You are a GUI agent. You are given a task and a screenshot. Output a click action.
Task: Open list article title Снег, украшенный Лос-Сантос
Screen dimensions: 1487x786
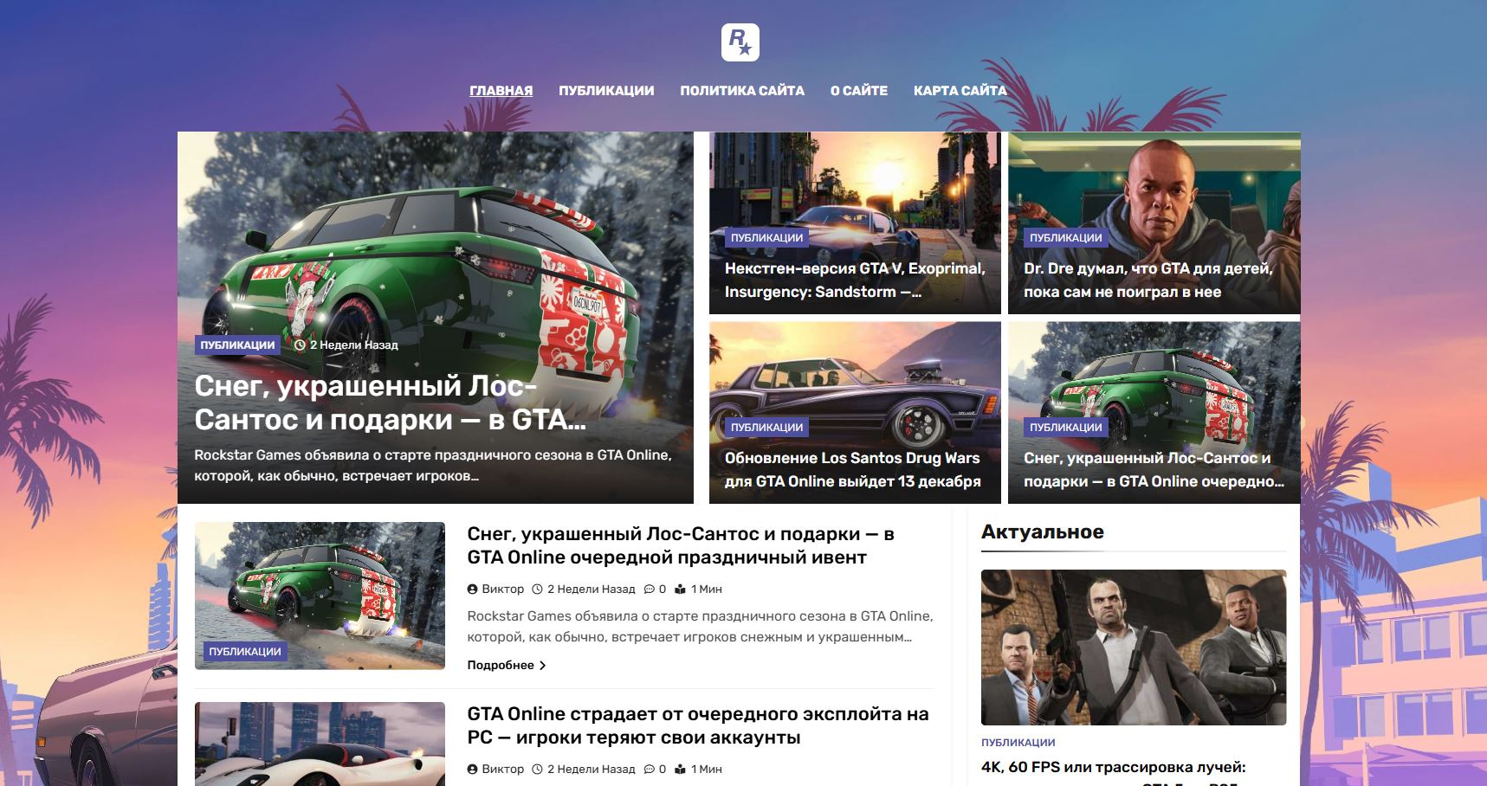coord(681,545)
